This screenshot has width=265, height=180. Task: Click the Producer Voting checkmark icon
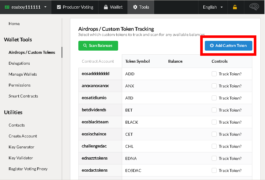pyautogui.click(x=59, y=7)
